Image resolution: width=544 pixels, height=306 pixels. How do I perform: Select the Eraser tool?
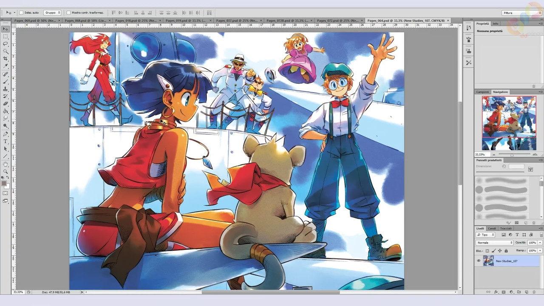[6, 104]
